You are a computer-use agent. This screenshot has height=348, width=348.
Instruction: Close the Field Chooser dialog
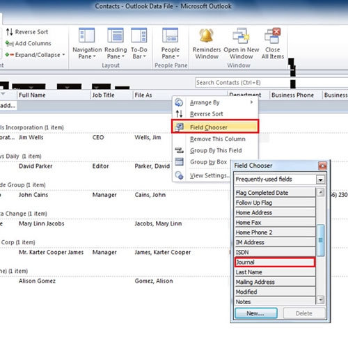click(x=322, y=166)
